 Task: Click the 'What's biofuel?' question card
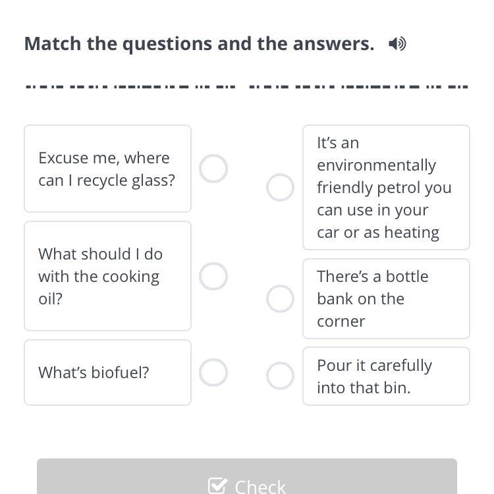point(107,372)
